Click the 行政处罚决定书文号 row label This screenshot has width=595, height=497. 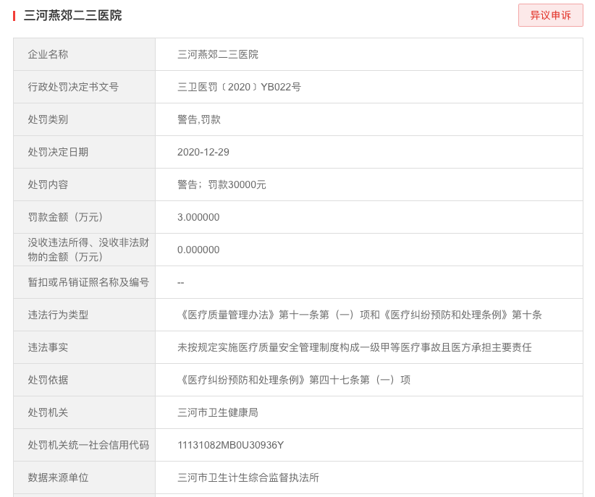click(x=73, y=87)
